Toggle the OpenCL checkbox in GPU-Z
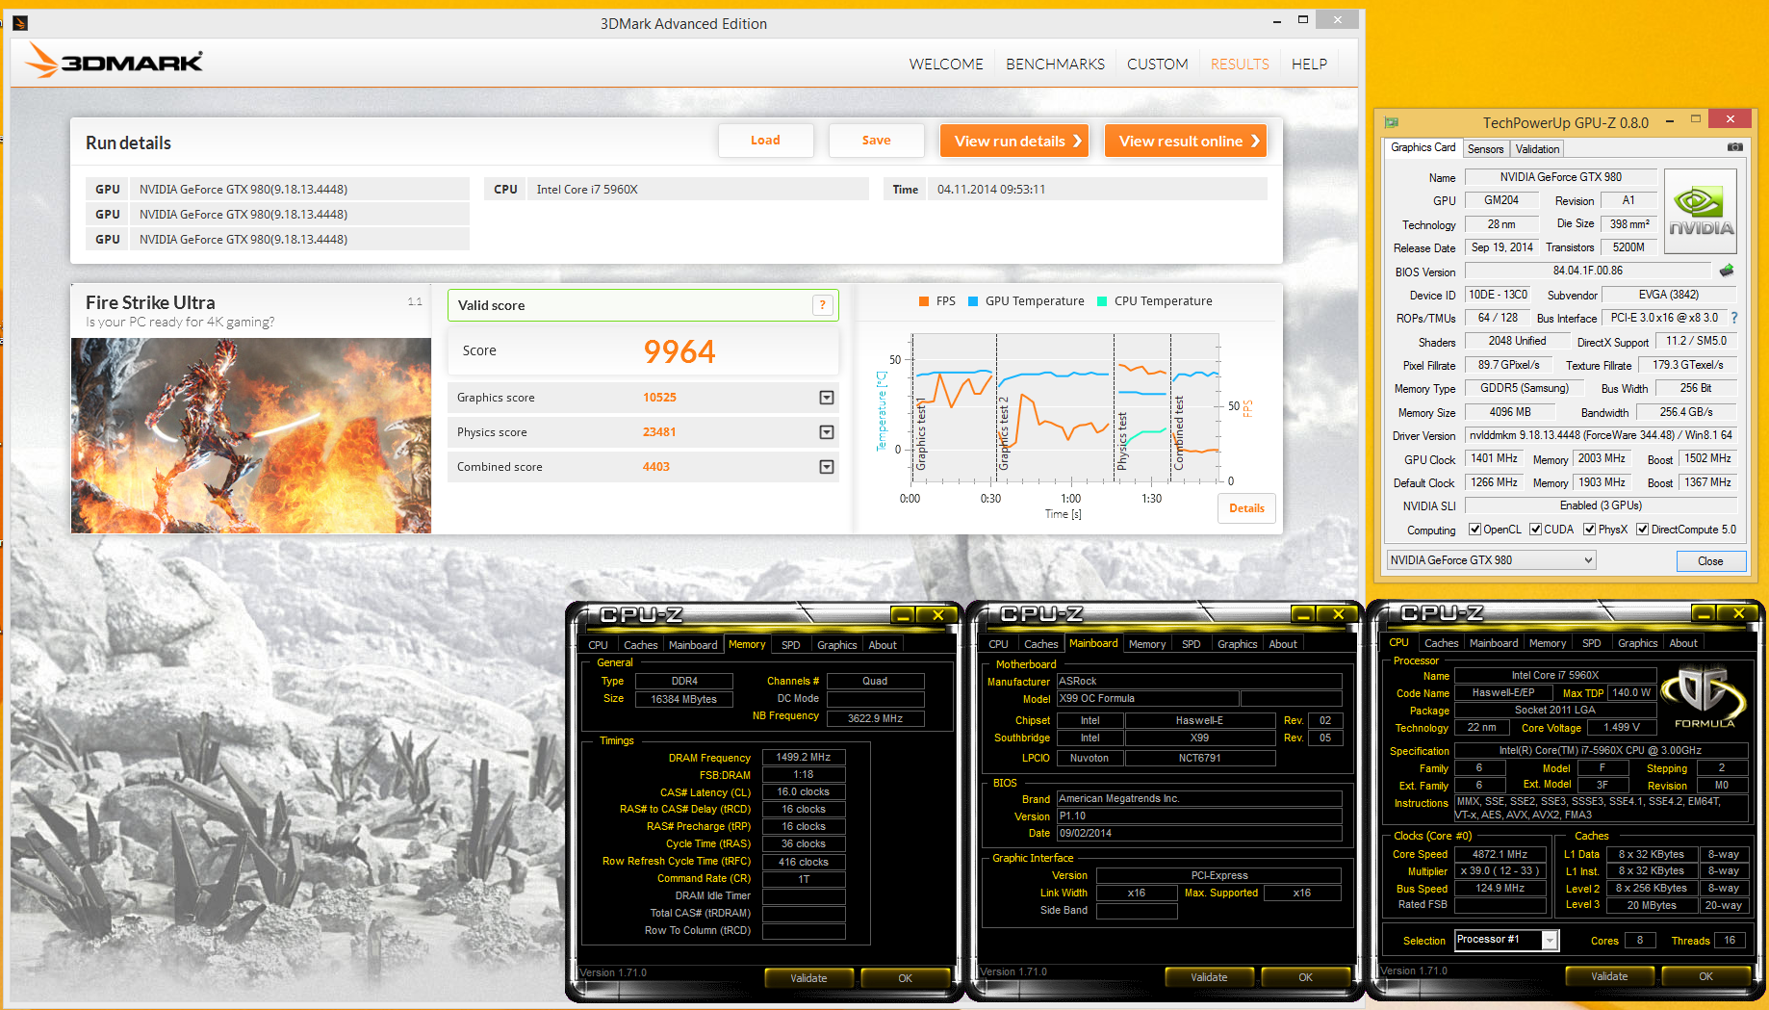 pyautogui.click(x=1474, y=530)
